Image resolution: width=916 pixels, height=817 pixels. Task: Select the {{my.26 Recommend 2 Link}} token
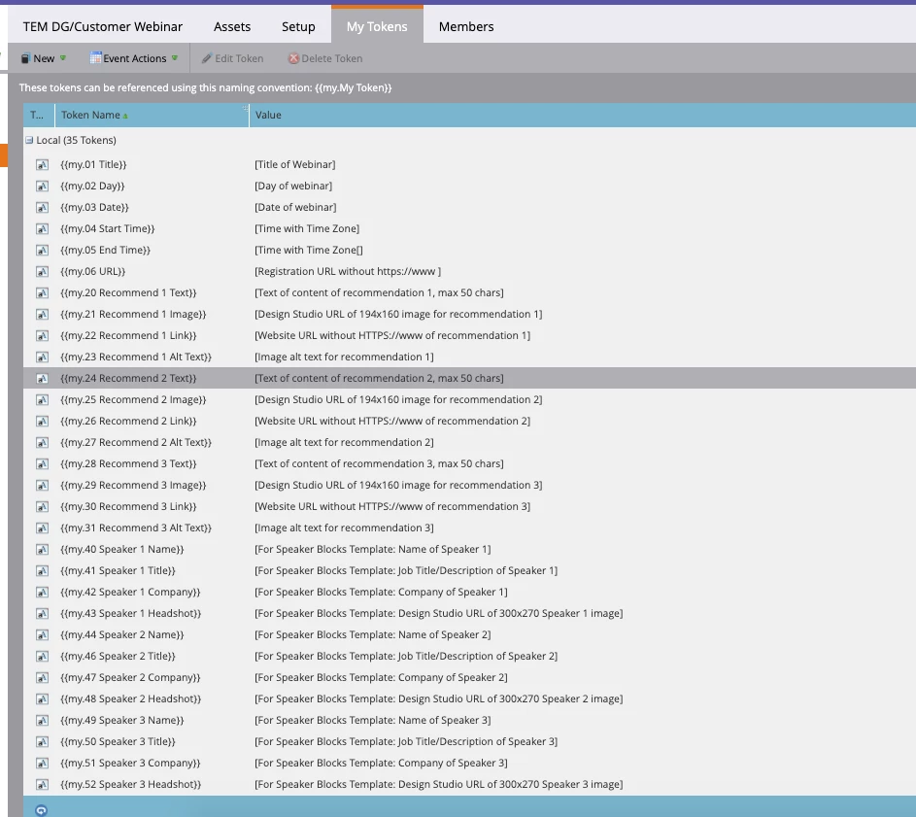pos(128,422)
